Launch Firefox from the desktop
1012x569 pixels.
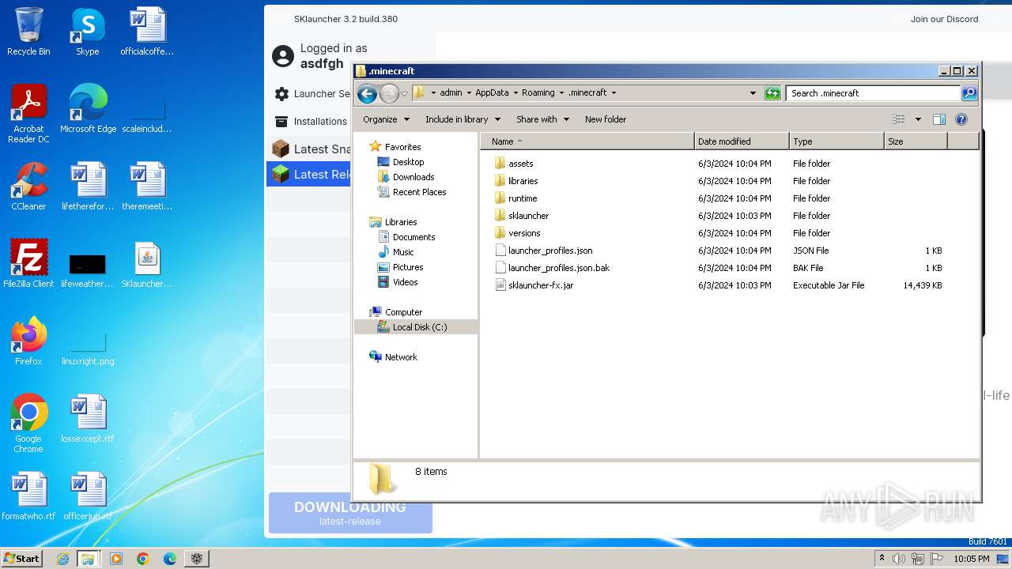pyautogui.click(x=28, y=341)
